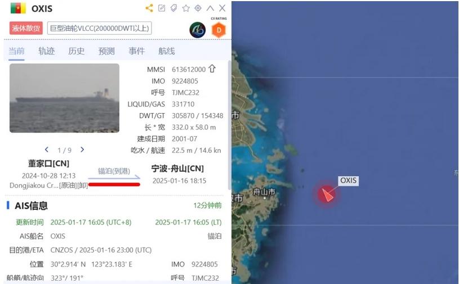Click the orange CII rating D badge

click(x=219, y=30)
